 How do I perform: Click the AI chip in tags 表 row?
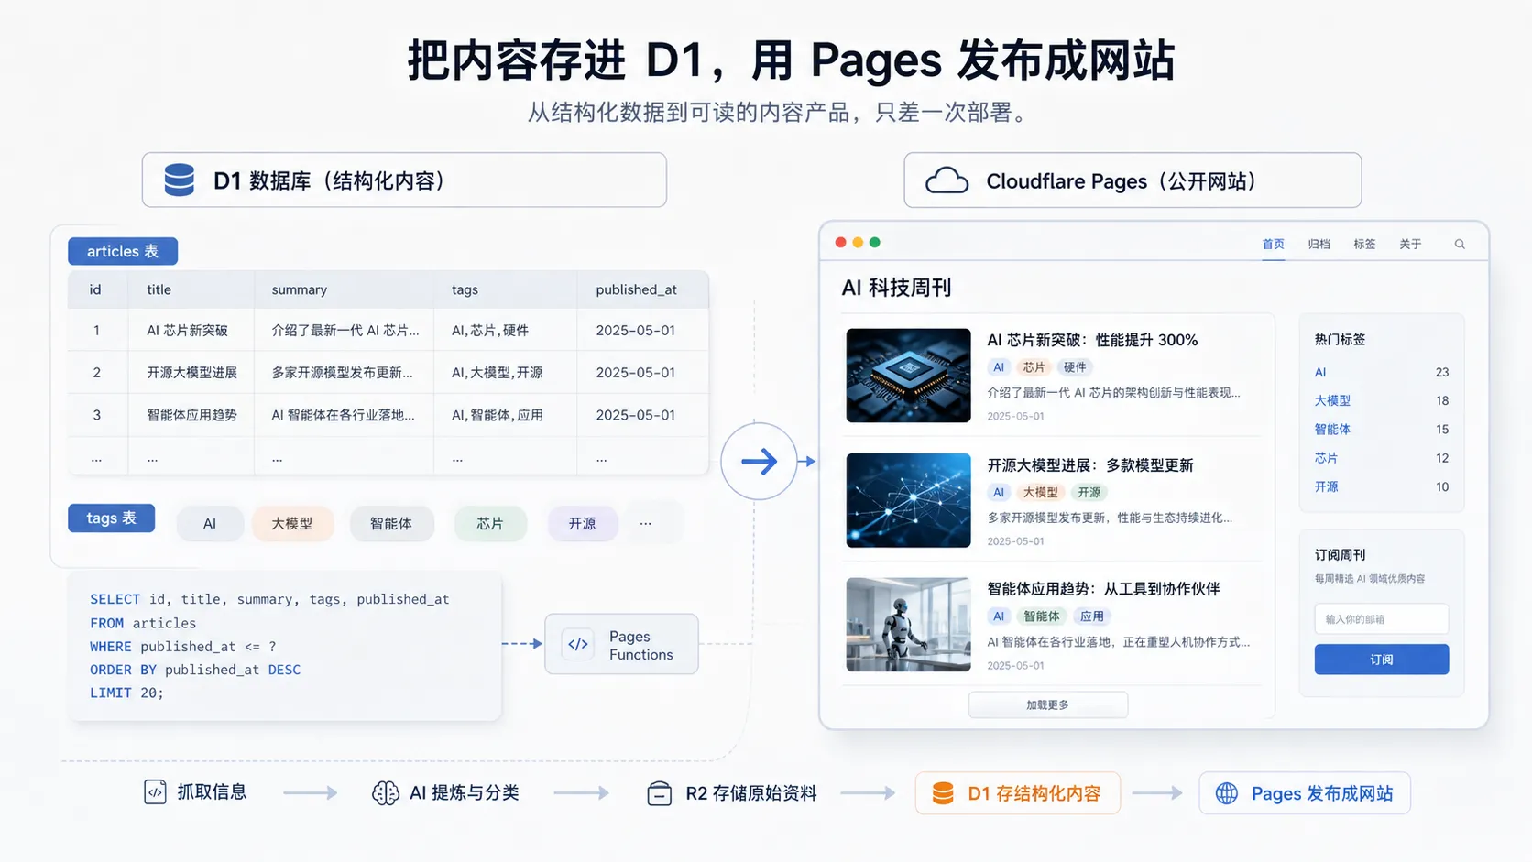tap(210, 524)
